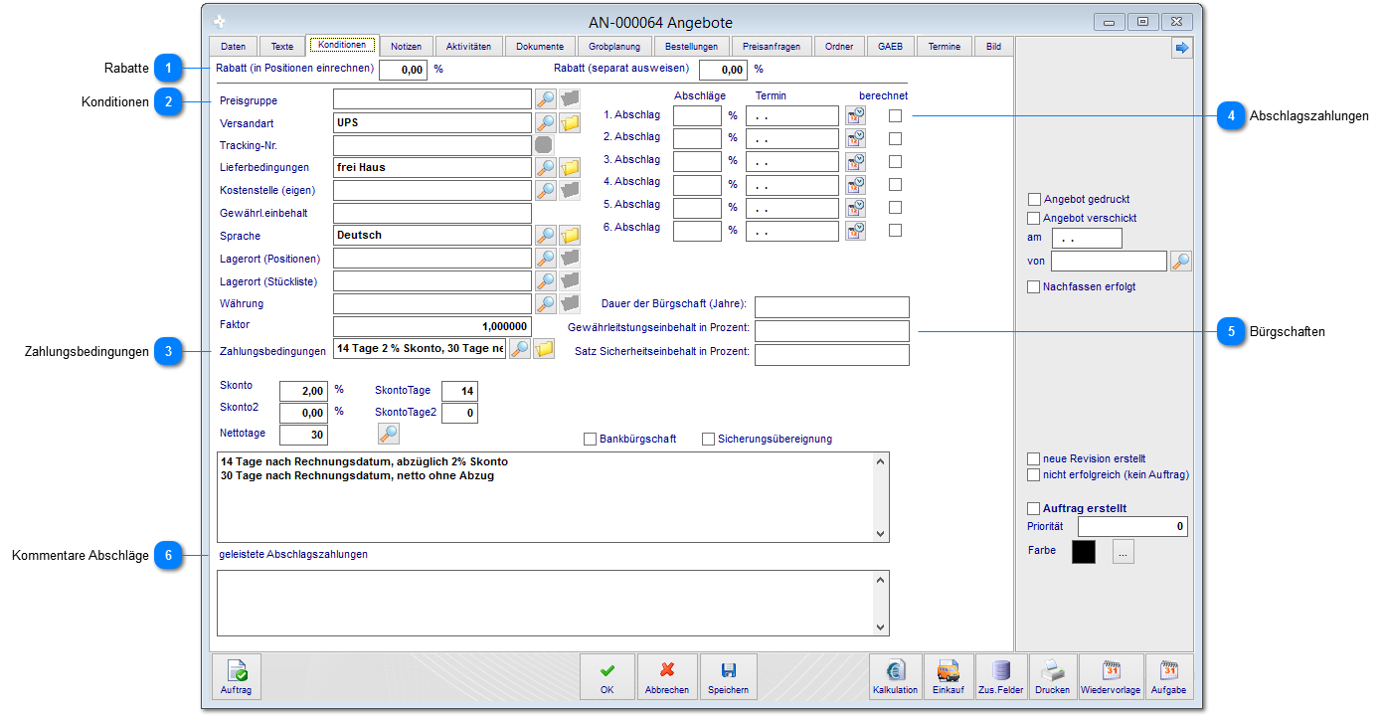Open search lookup beside 'von' field

click(1180, 262)
